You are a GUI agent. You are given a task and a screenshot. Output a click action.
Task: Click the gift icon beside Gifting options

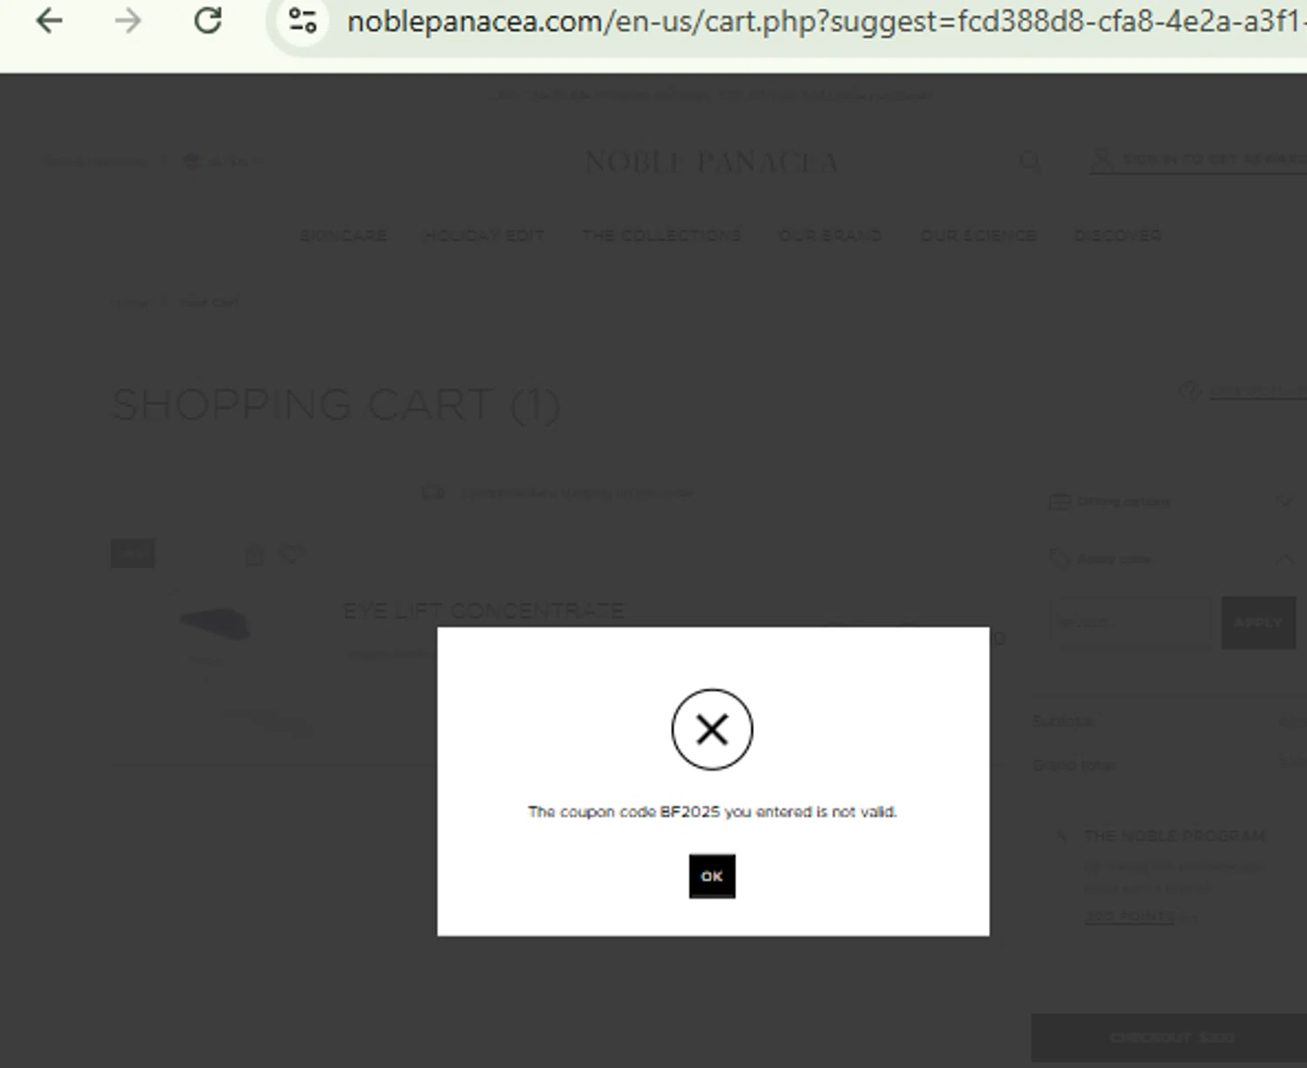point(1060,500)
